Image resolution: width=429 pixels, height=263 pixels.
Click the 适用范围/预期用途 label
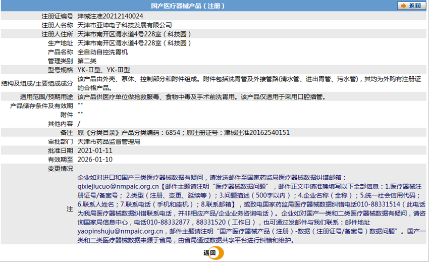pyautogui.click(x=46, y=97)
